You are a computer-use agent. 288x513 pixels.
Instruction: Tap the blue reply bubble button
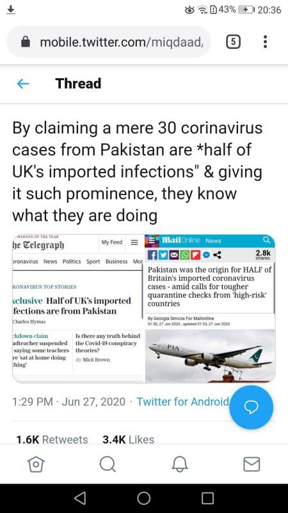251,407
